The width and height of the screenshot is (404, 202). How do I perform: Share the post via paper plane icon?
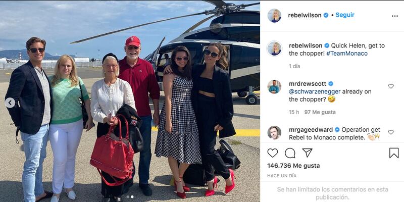307,153
